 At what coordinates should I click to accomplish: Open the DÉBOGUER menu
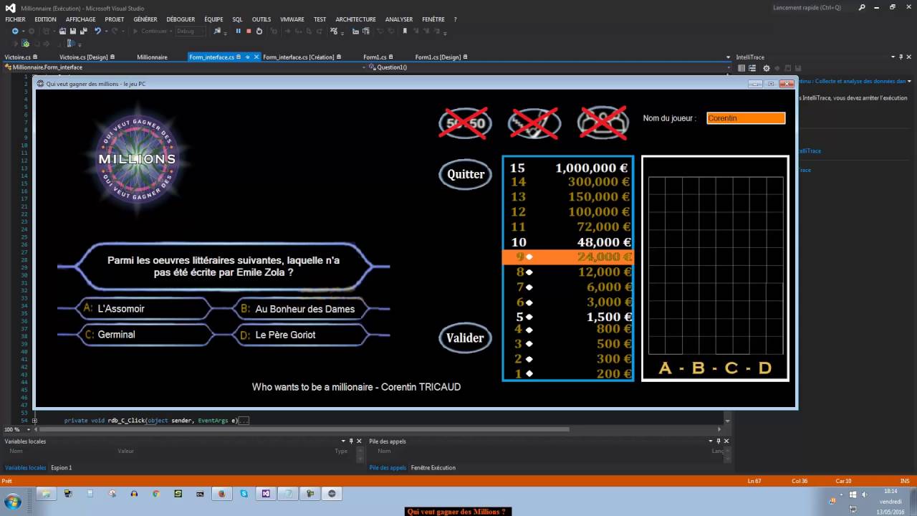(x=181, y=19)
